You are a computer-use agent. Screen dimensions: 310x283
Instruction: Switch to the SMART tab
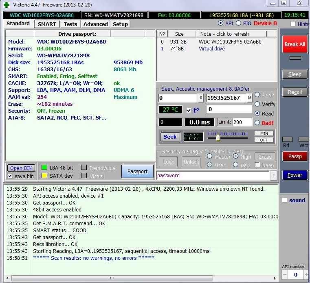(47, 24)
